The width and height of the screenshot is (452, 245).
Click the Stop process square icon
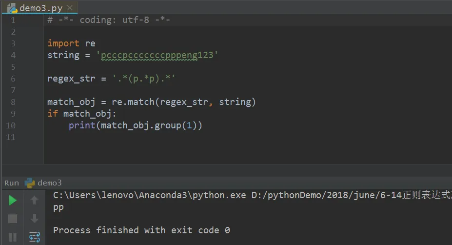(x=12, y=219)
